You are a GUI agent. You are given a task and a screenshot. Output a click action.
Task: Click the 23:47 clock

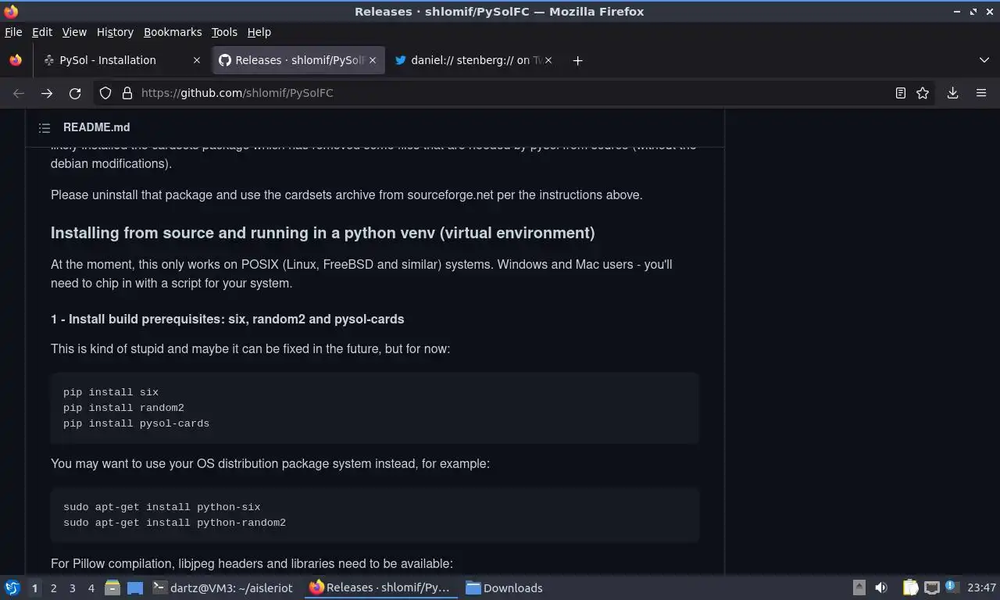(981, 587)
